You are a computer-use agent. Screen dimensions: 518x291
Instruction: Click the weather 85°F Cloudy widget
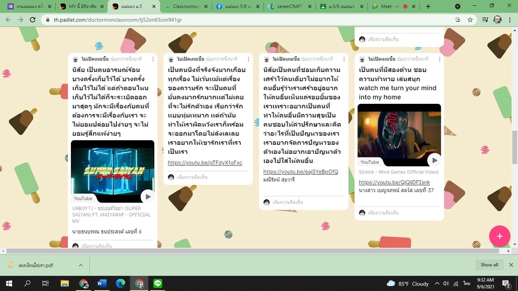[x=408, y=283]
